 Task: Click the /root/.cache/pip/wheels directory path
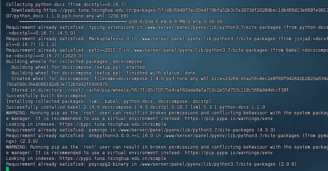(178, 90)
